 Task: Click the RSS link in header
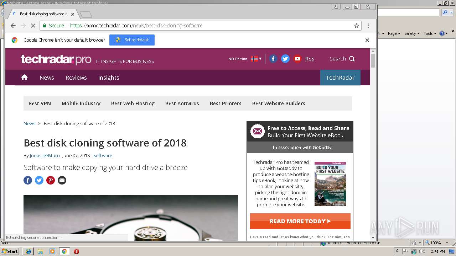click(x=310, y=59)
